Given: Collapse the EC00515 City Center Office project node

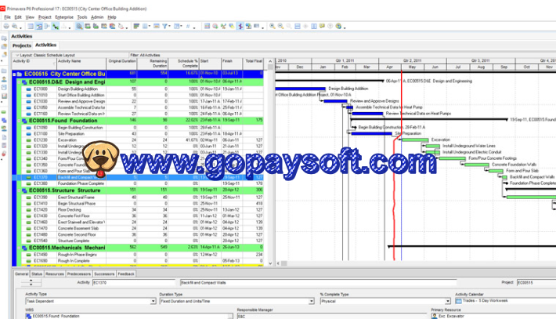Looking at the screenshot, I should pos(14,74).
